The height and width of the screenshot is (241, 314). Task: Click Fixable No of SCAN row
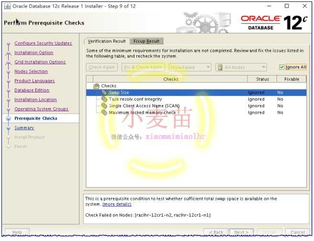tap(280, 106)
